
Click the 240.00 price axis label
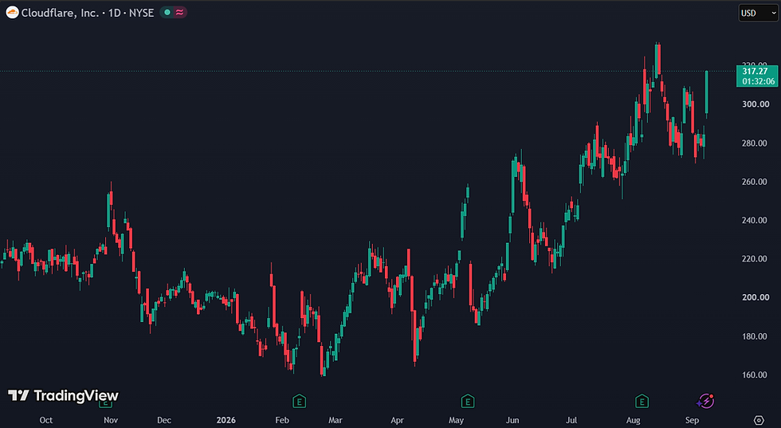point(755,220)
